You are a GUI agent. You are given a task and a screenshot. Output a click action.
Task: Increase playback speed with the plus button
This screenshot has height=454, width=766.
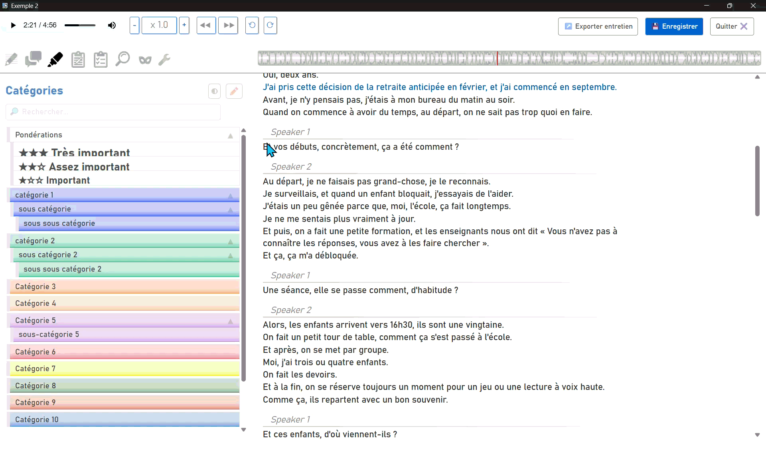click(x=184, y=25)
